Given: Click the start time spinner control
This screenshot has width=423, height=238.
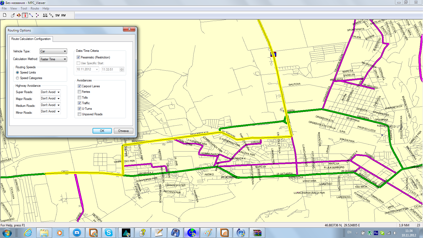Looking at the screenshot, I should 122,70.
